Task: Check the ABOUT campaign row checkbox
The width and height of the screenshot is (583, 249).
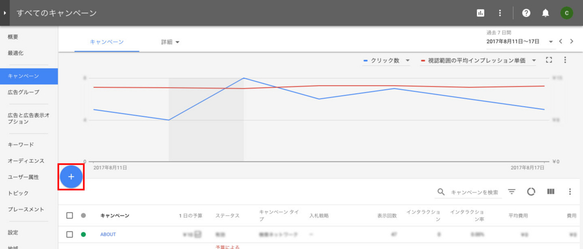Action: click(69, 235)
